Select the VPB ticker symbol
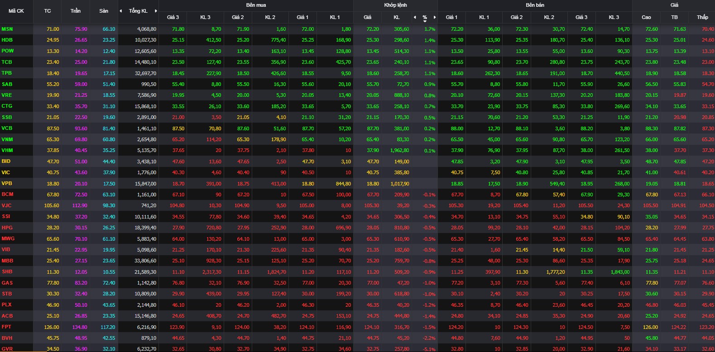The image size is (715, 352). tap(7, 183)
